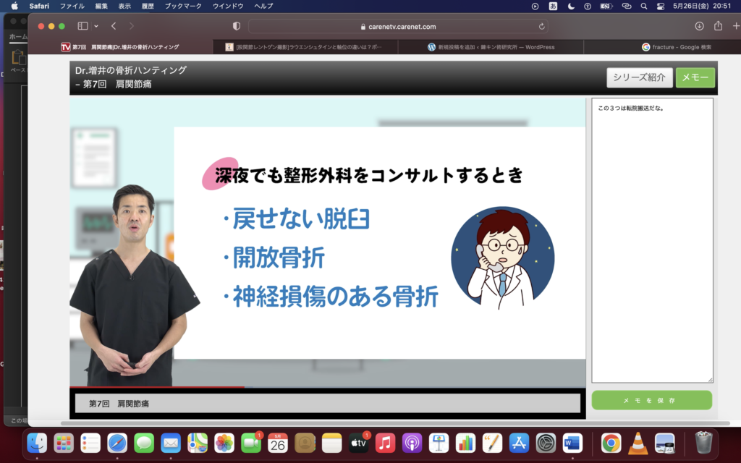This screenshot has width=741, height=463.
Task: Click the carenetv.carenet.com address bar
Action: 397,27
